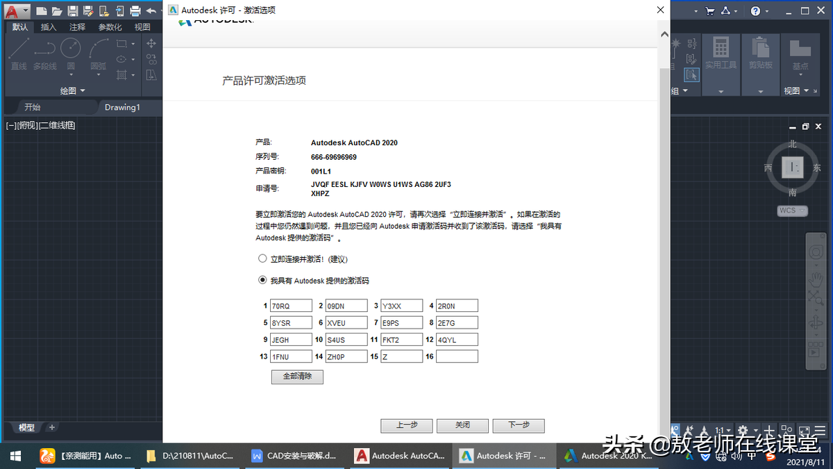Click activation code field 16

tap(457, 356)
